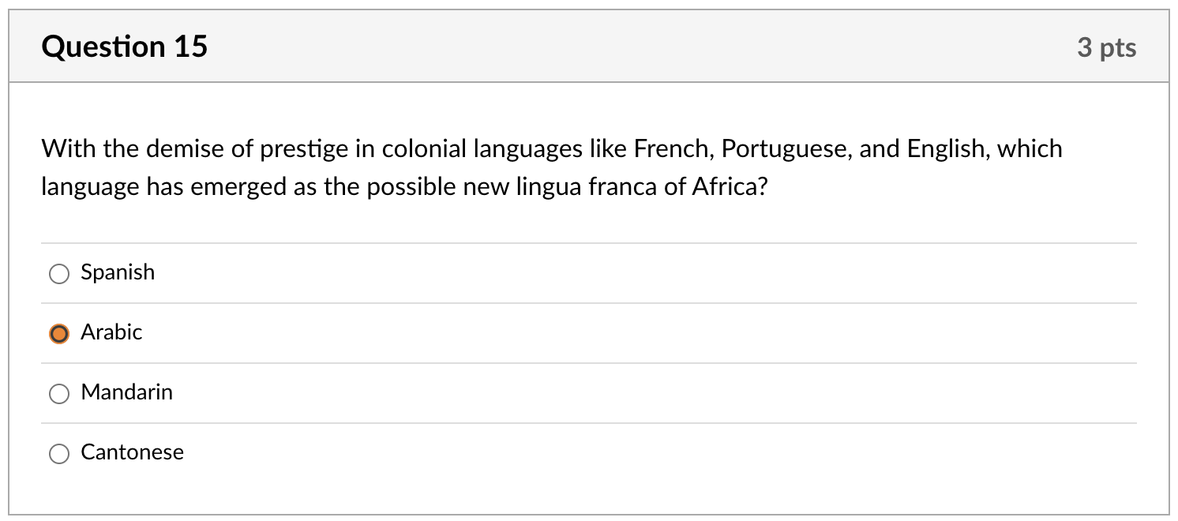
Task: Select the Spanish radio button
Action: point(58,274)
